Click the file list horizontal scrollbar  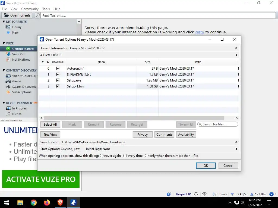[134, 118]
